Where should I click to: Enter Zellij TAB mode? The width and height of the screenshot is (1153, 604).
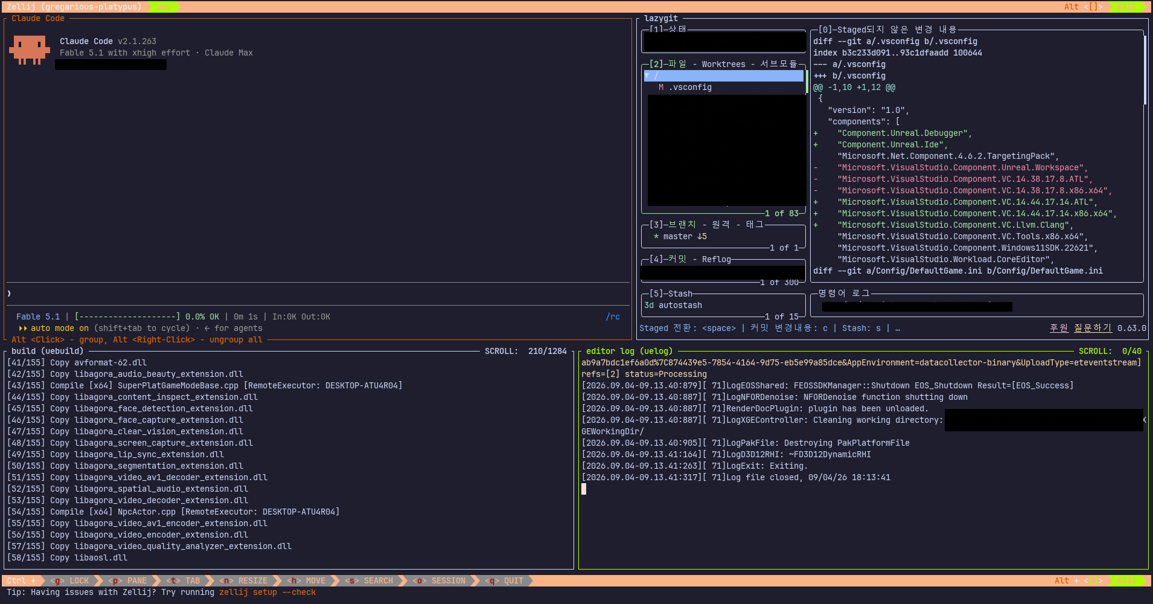click(x=184, y=581)
